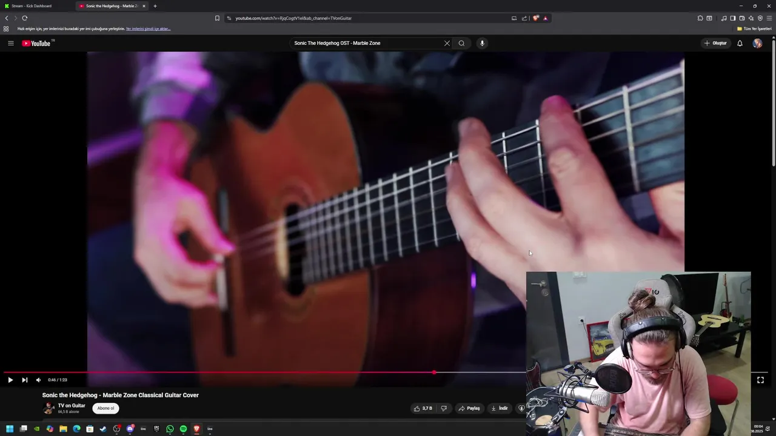The height and width of the screenshot is (436, 776).
Task: Open a new browser tab
Action: point(155,6)
